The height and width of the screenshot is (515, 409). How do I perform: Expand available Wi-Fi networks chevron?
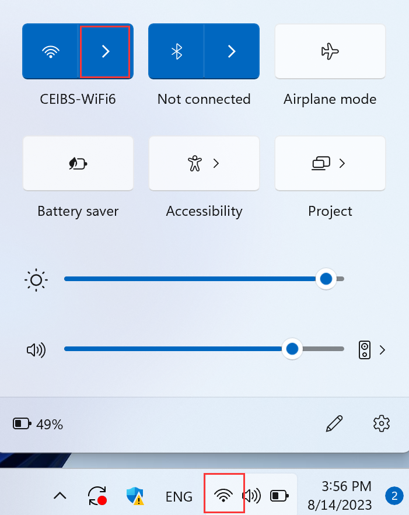(106, 51)
